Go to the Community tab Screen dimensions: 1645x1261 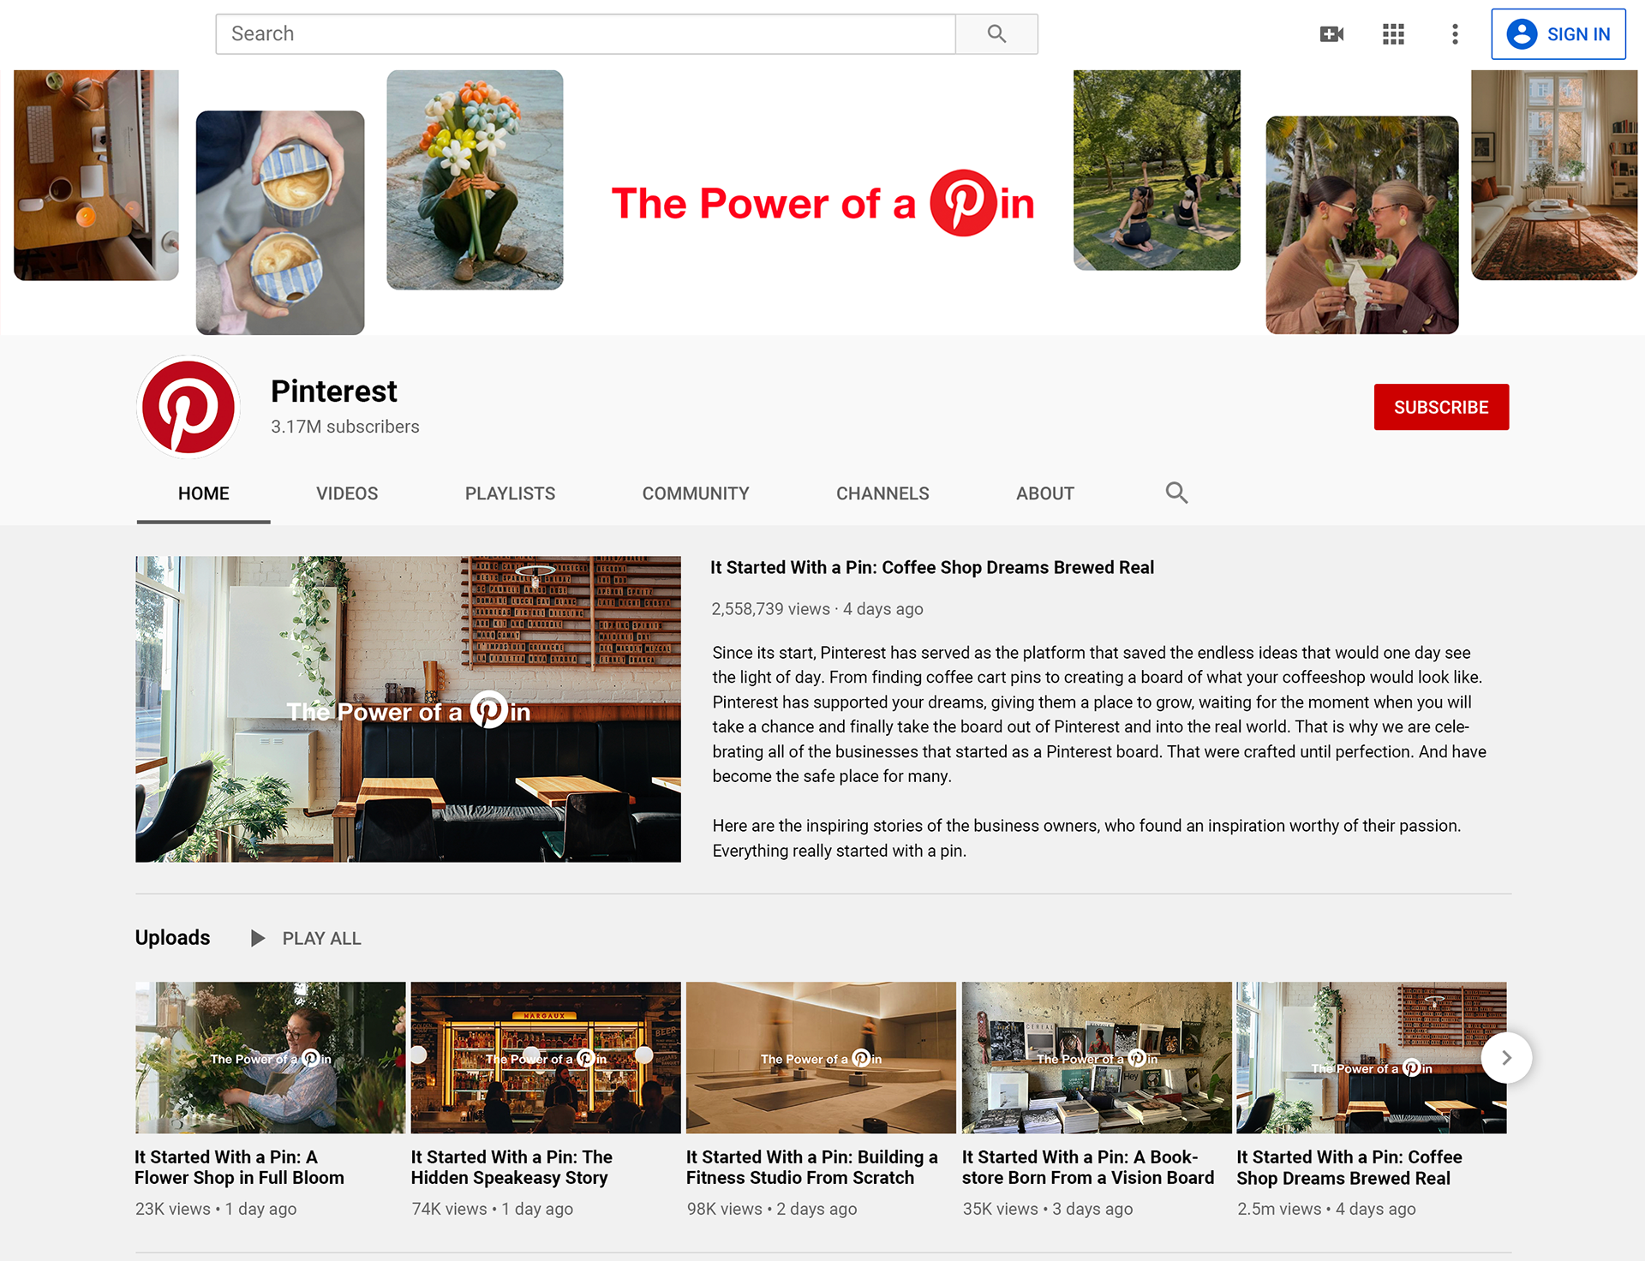696,493
